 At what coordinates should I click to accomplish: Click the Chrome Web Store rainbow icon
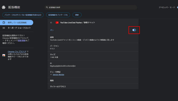(4, 55)
